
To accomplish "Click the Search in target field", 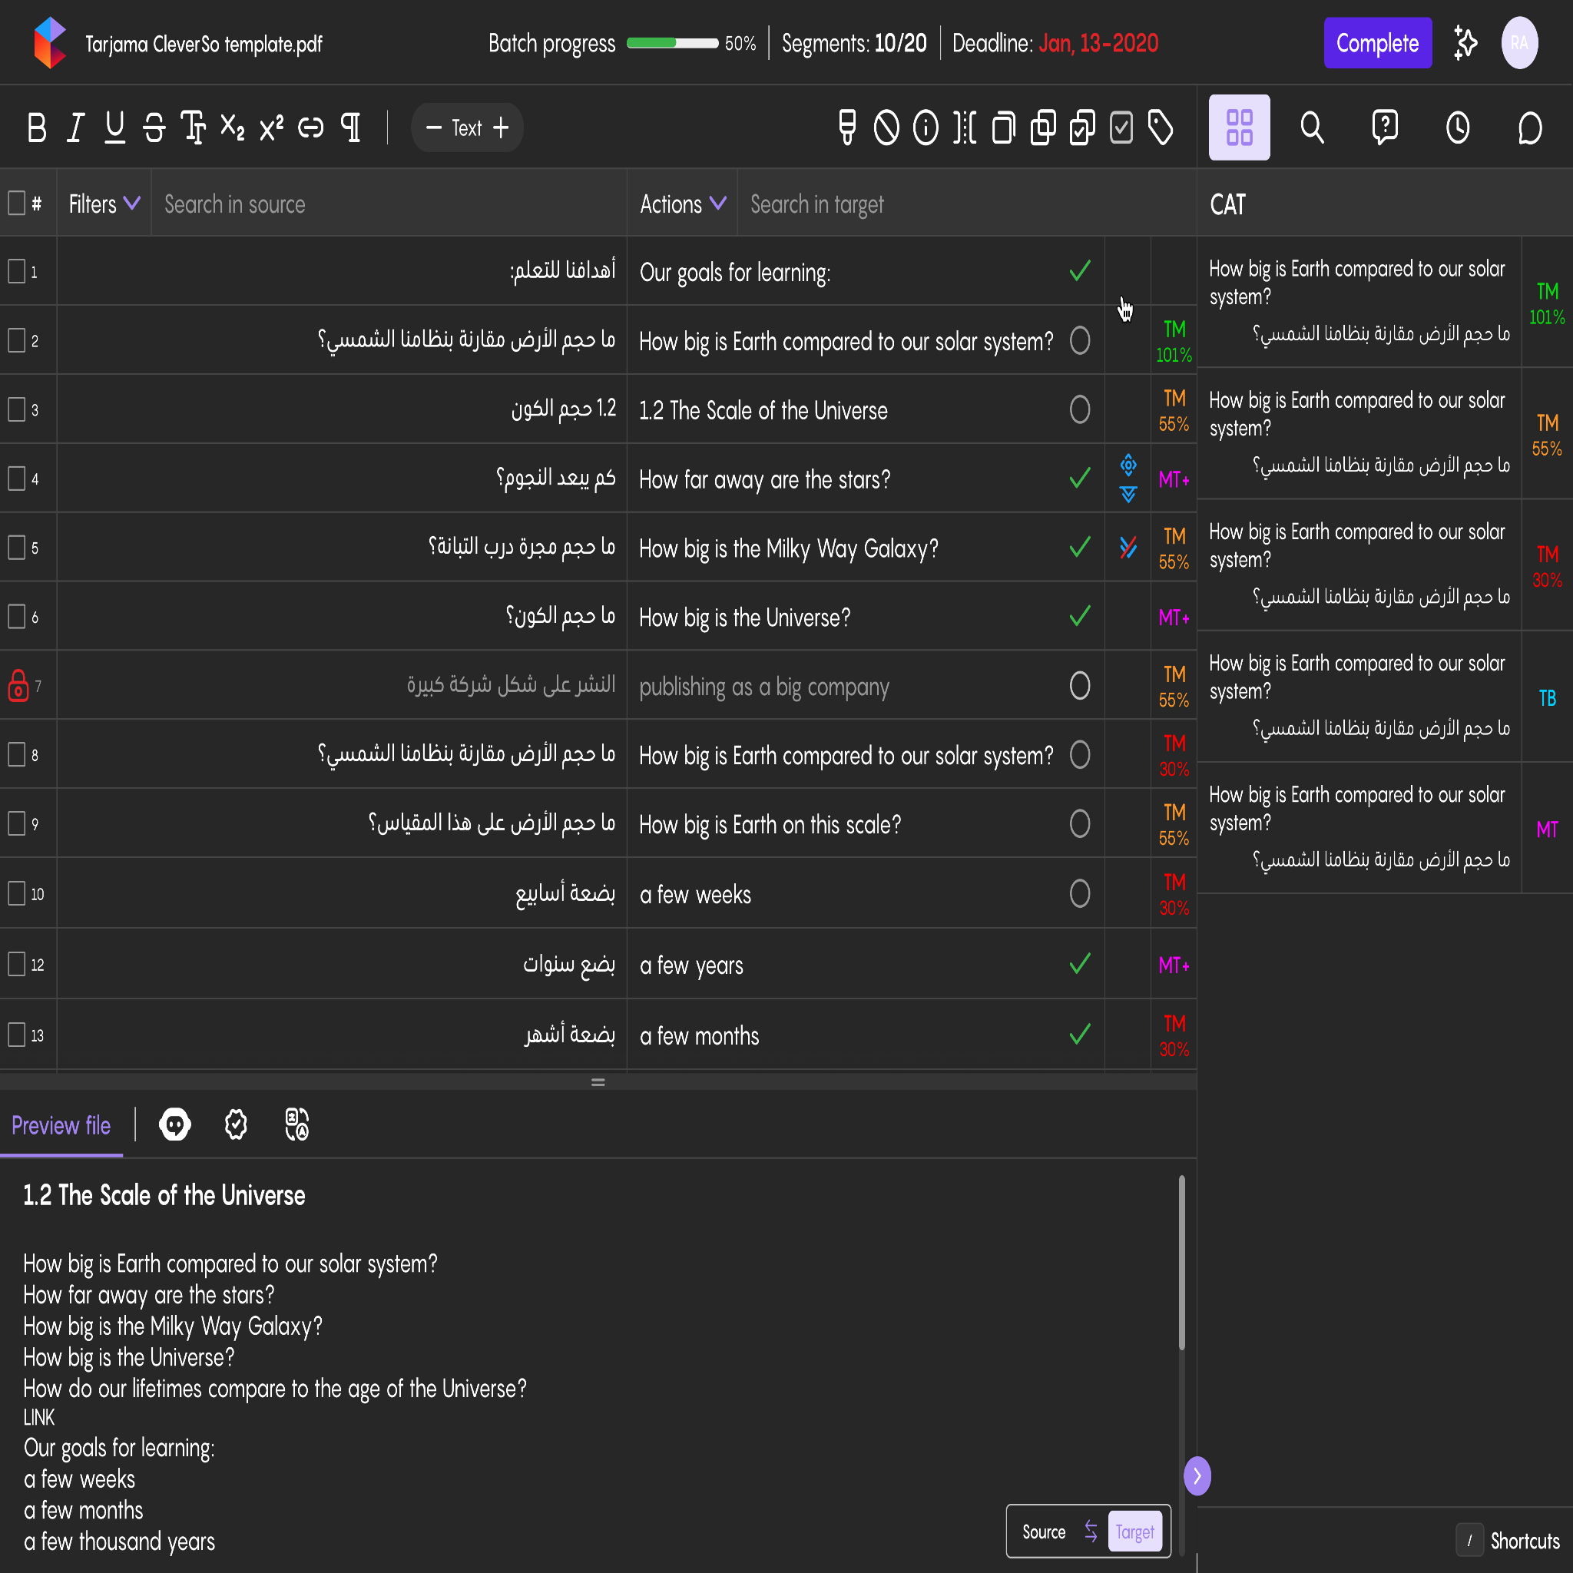I will pos(965,204).
